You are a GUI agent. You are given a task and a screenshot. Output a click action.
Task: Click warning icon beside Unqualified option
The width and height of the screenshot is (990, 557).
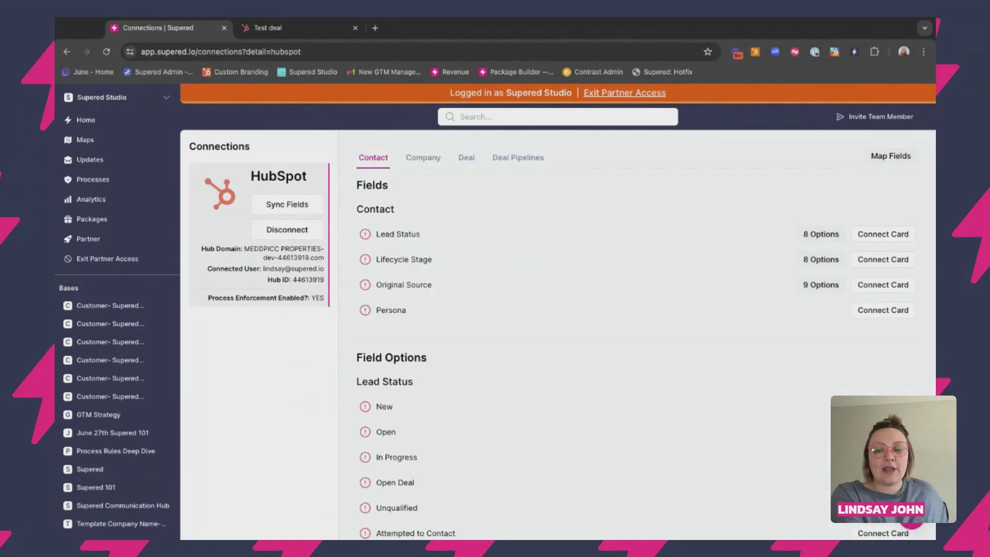[x=365, y=508]
